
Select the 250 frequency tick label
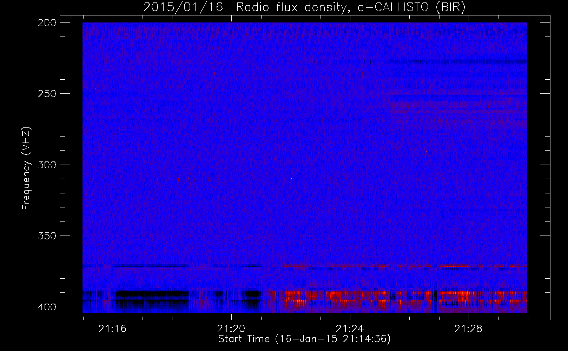[47, 94]
